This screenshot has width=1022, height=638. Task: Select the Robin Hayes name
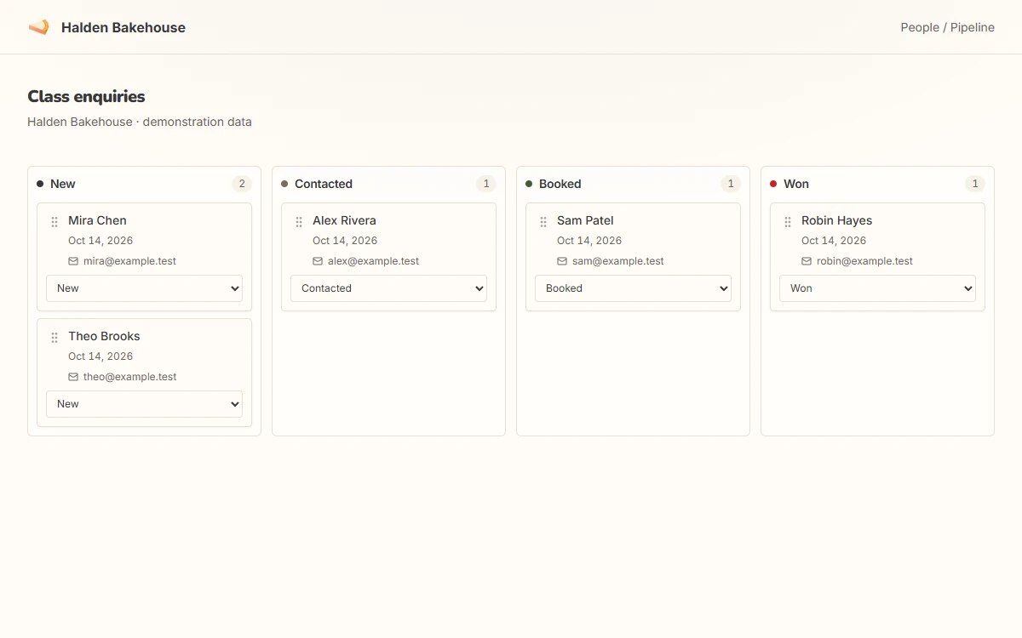[x=836, y=220]
